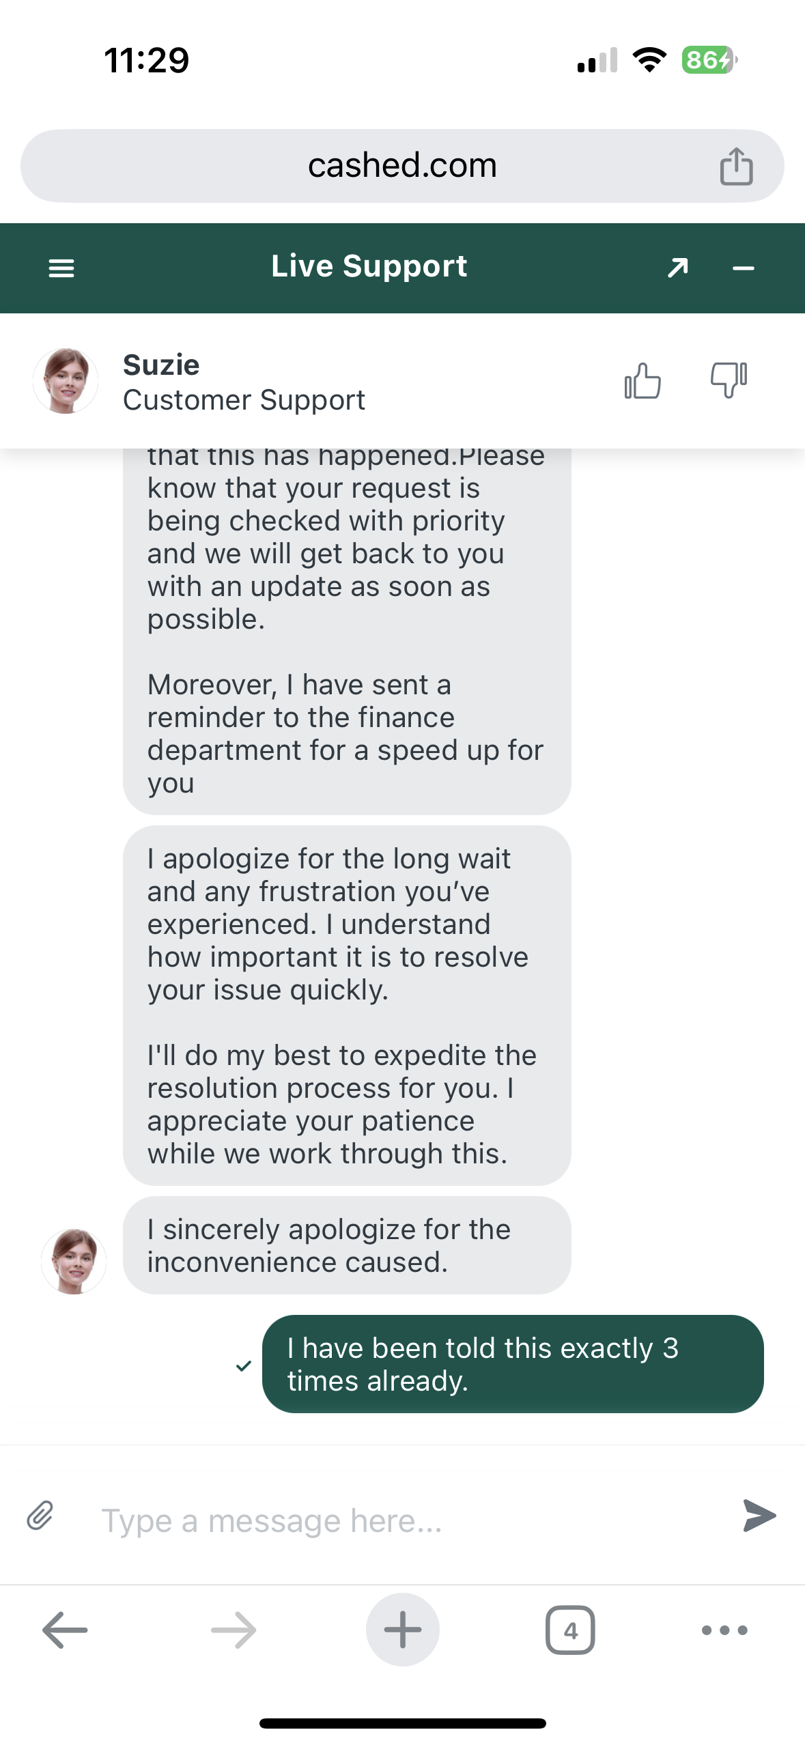The width and height of the screenshot is (805, 1745).
Task: Attach a file with the paperclip icon
Action: coord(40,1516)
